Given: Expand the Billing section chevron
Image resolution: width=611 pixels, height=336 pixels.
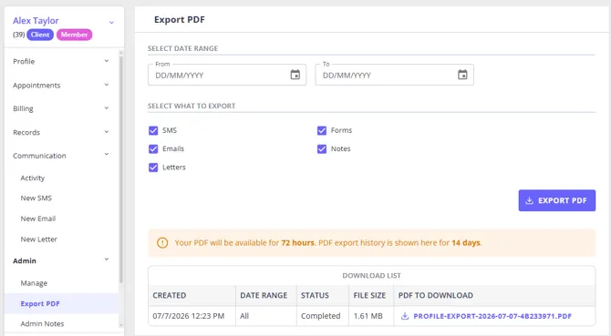Looking at the screenshot, I should coord(107,108).
